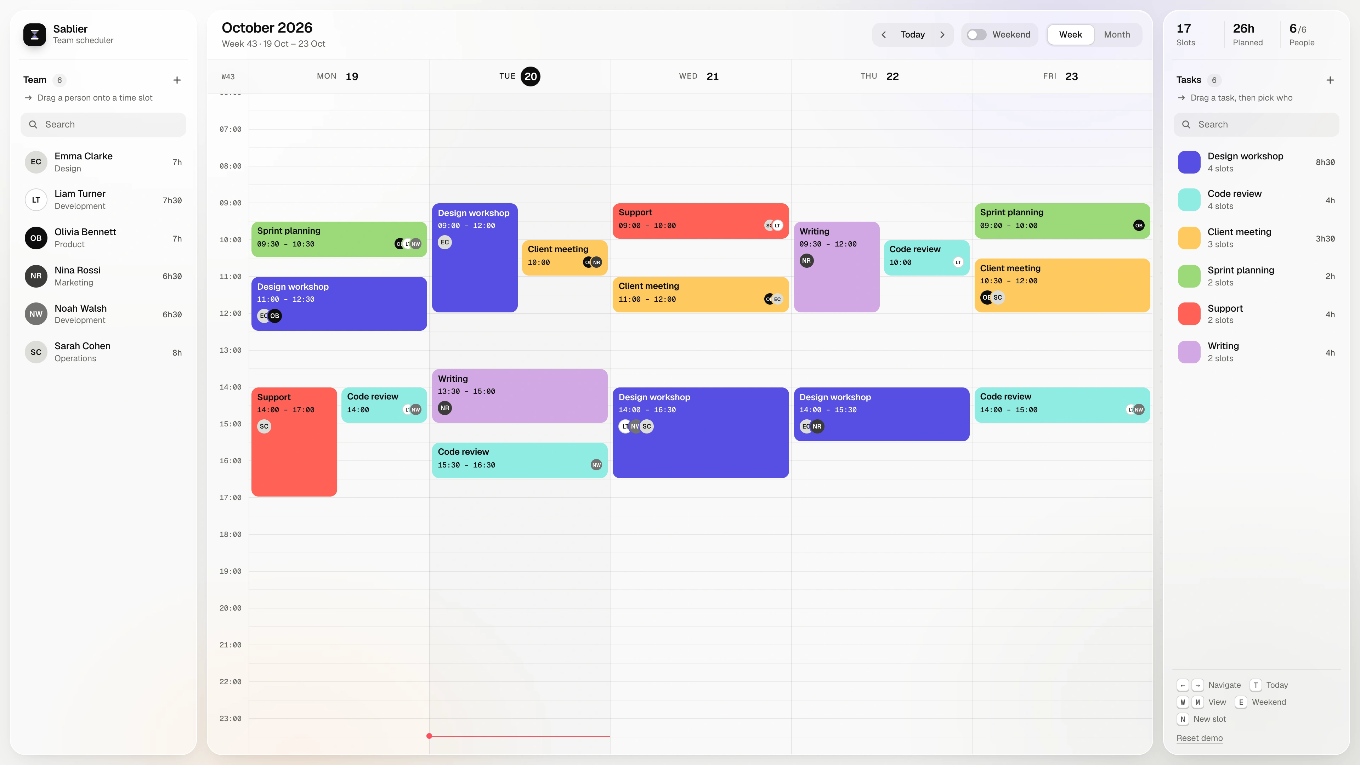
Task: Click the E key hint for Weekend
Action: pyautogui.click(x=1241, y=702)
